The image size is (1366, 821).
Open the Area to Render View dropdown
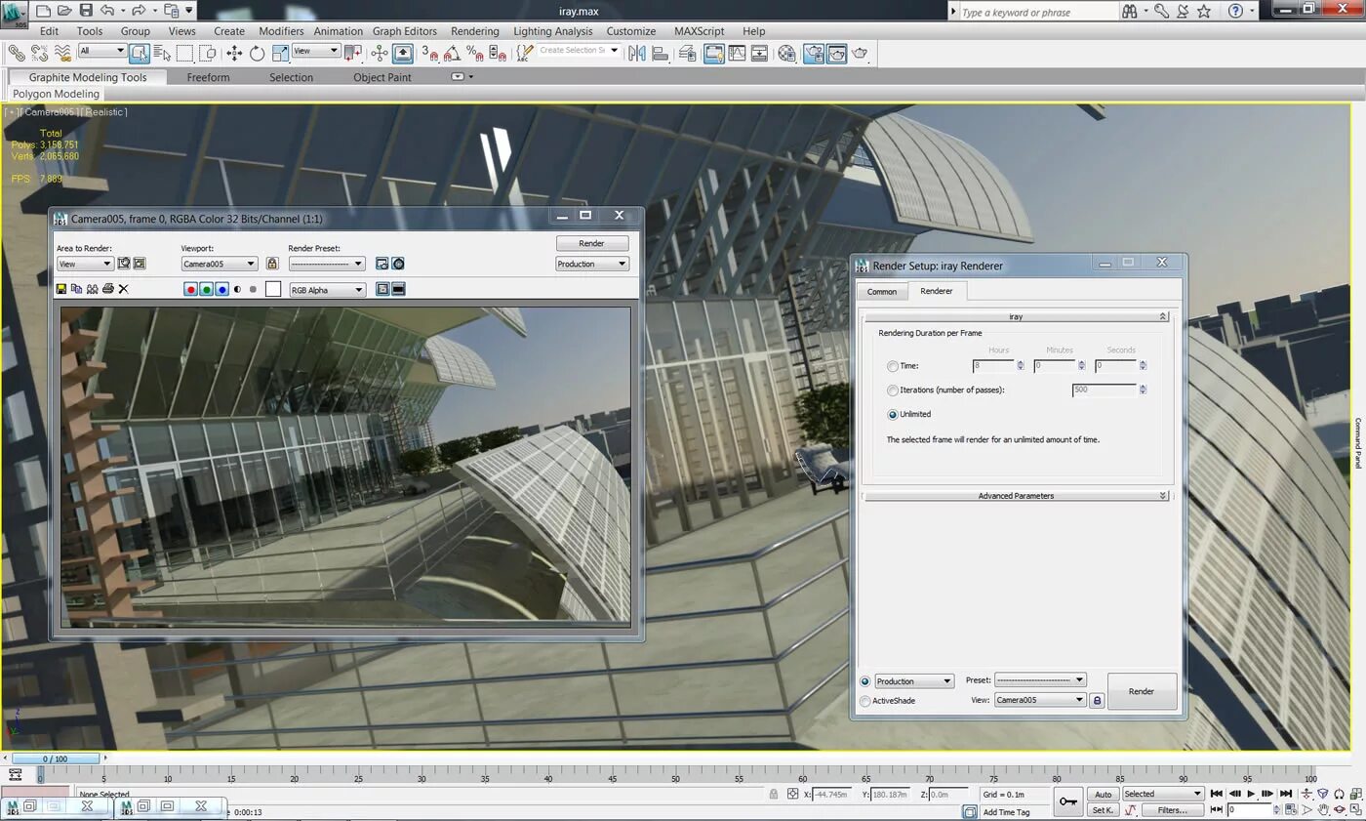click(85, 264)
